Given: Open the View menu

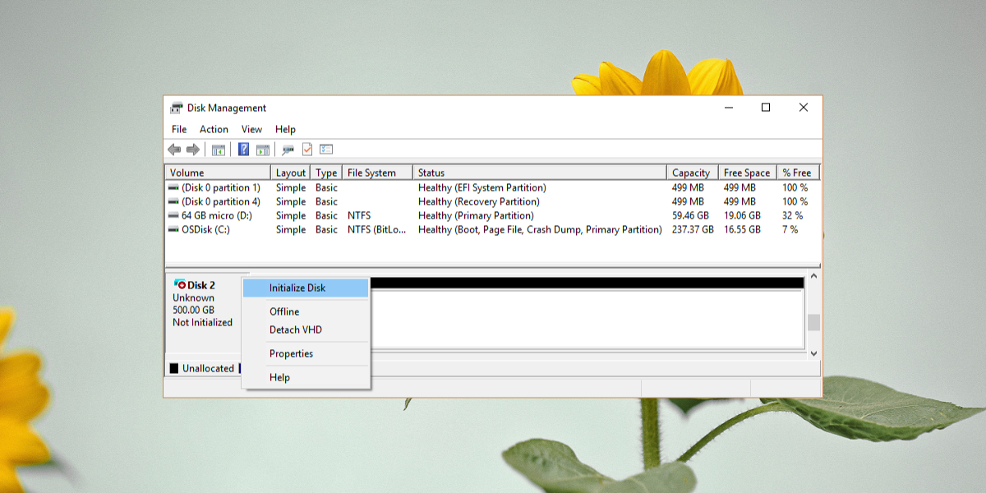Looking at the screenshot, I should [x=251, y=129].
